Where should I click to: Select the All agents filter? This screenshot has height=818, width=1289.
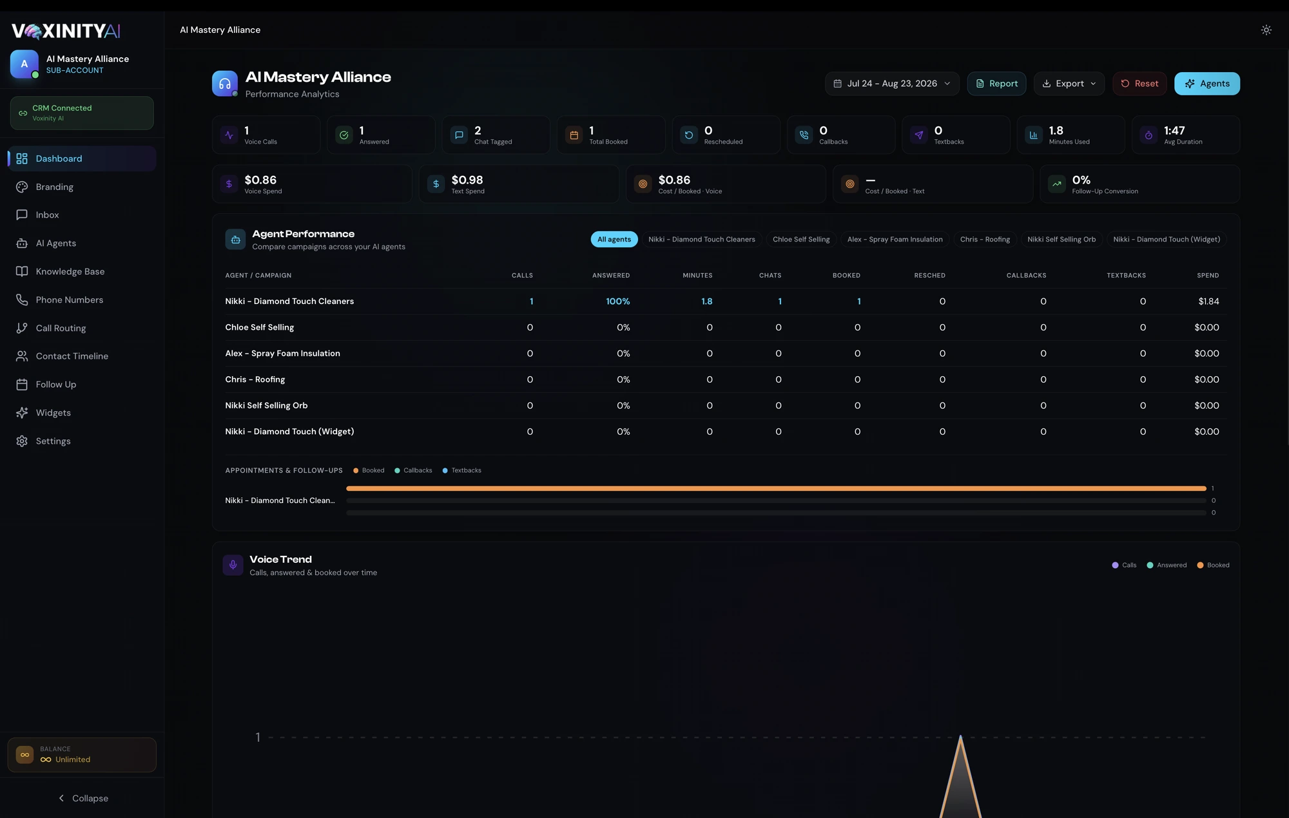(x=614, y=240)
